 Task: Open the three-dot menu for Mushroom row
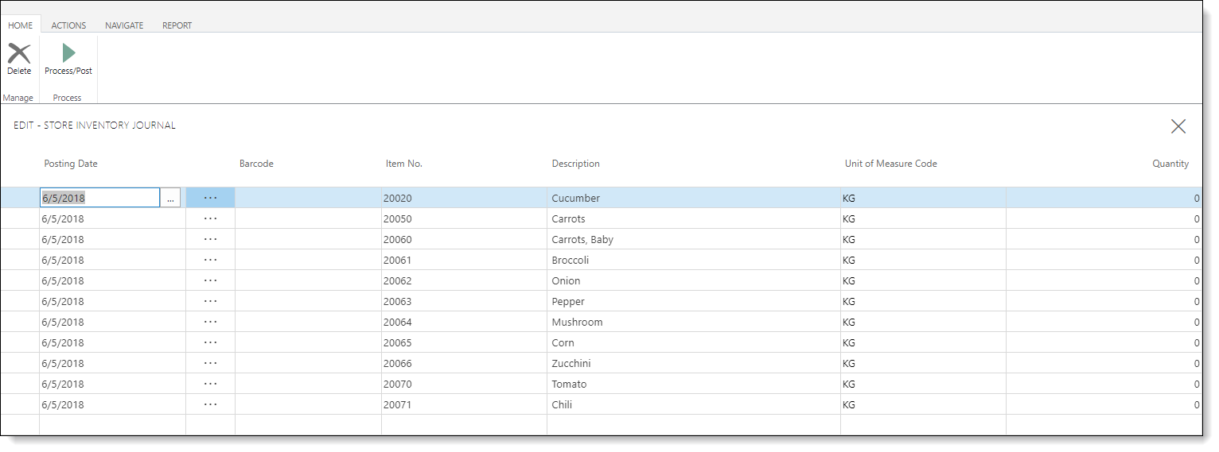click(x=210, y=322)
